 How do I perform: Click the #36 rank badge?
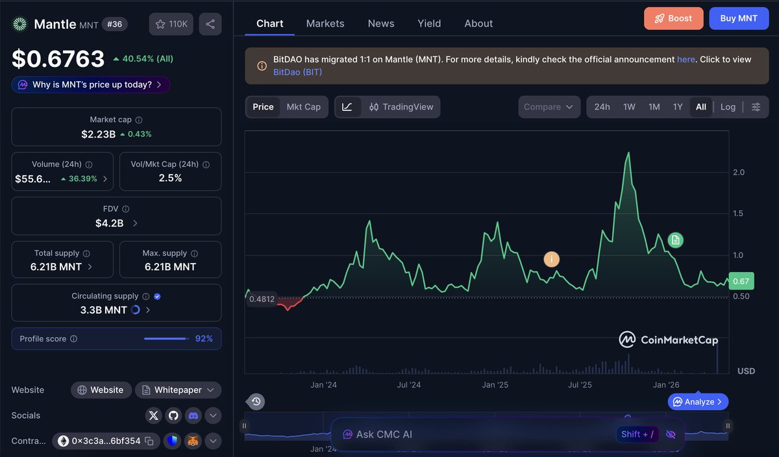[115, 24]
